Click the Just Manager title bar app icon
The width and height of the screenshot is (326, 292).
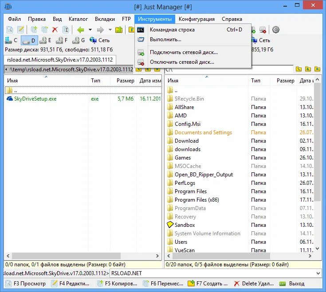tap(8, 7)
